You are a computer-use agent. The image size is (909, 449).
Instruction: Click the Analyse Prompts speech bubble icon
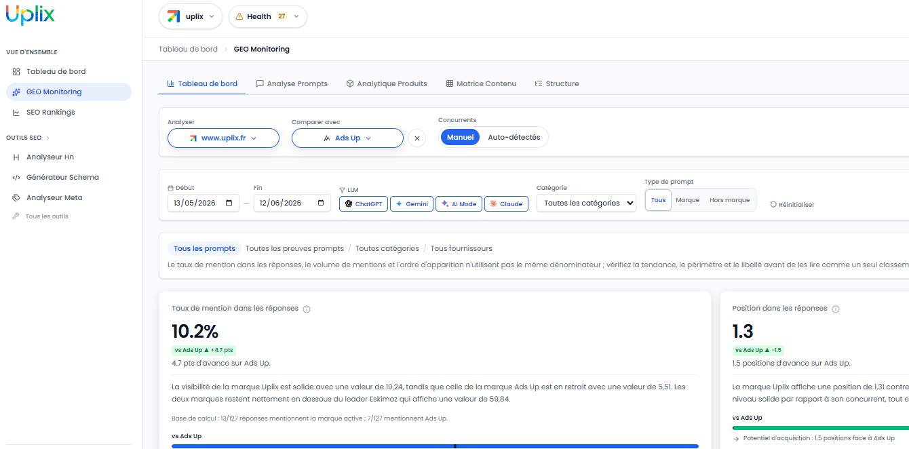pos(260,83)
